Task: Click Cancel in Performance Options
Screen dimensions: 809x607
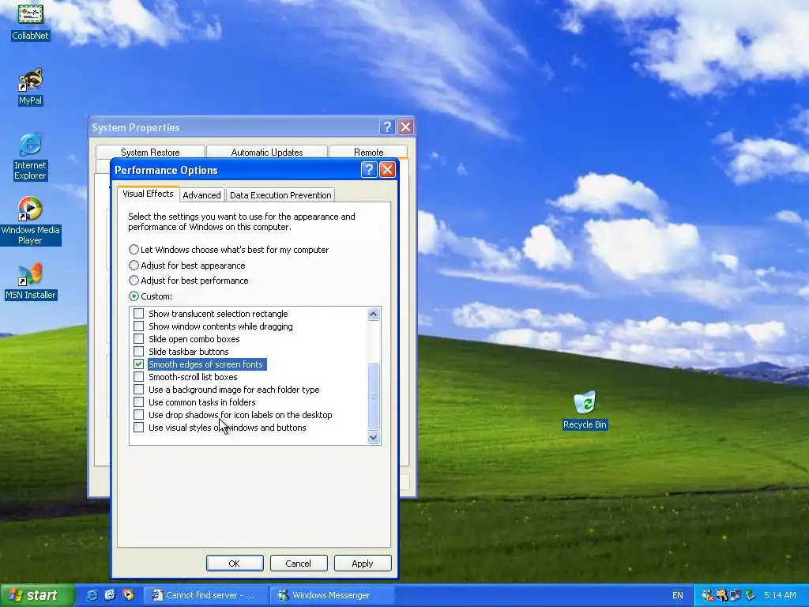Action: pyautogui.click(x=298, y=563)
